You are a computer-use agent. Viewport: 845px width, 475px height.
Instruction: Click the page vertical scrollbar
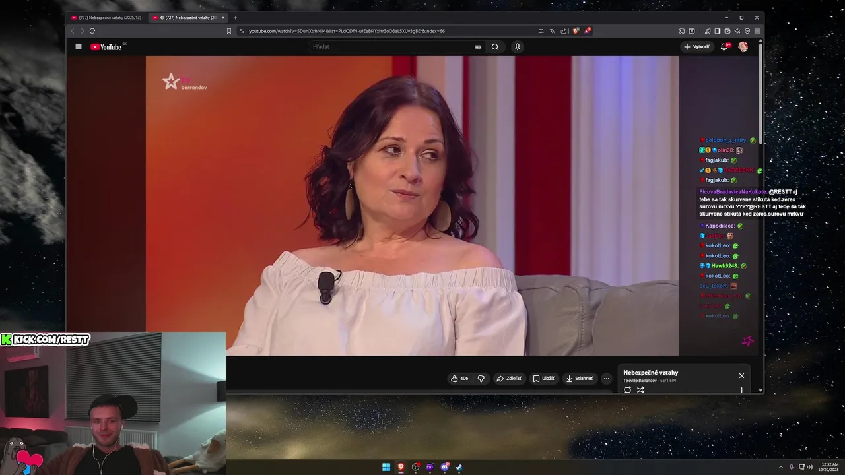(761, 92)
